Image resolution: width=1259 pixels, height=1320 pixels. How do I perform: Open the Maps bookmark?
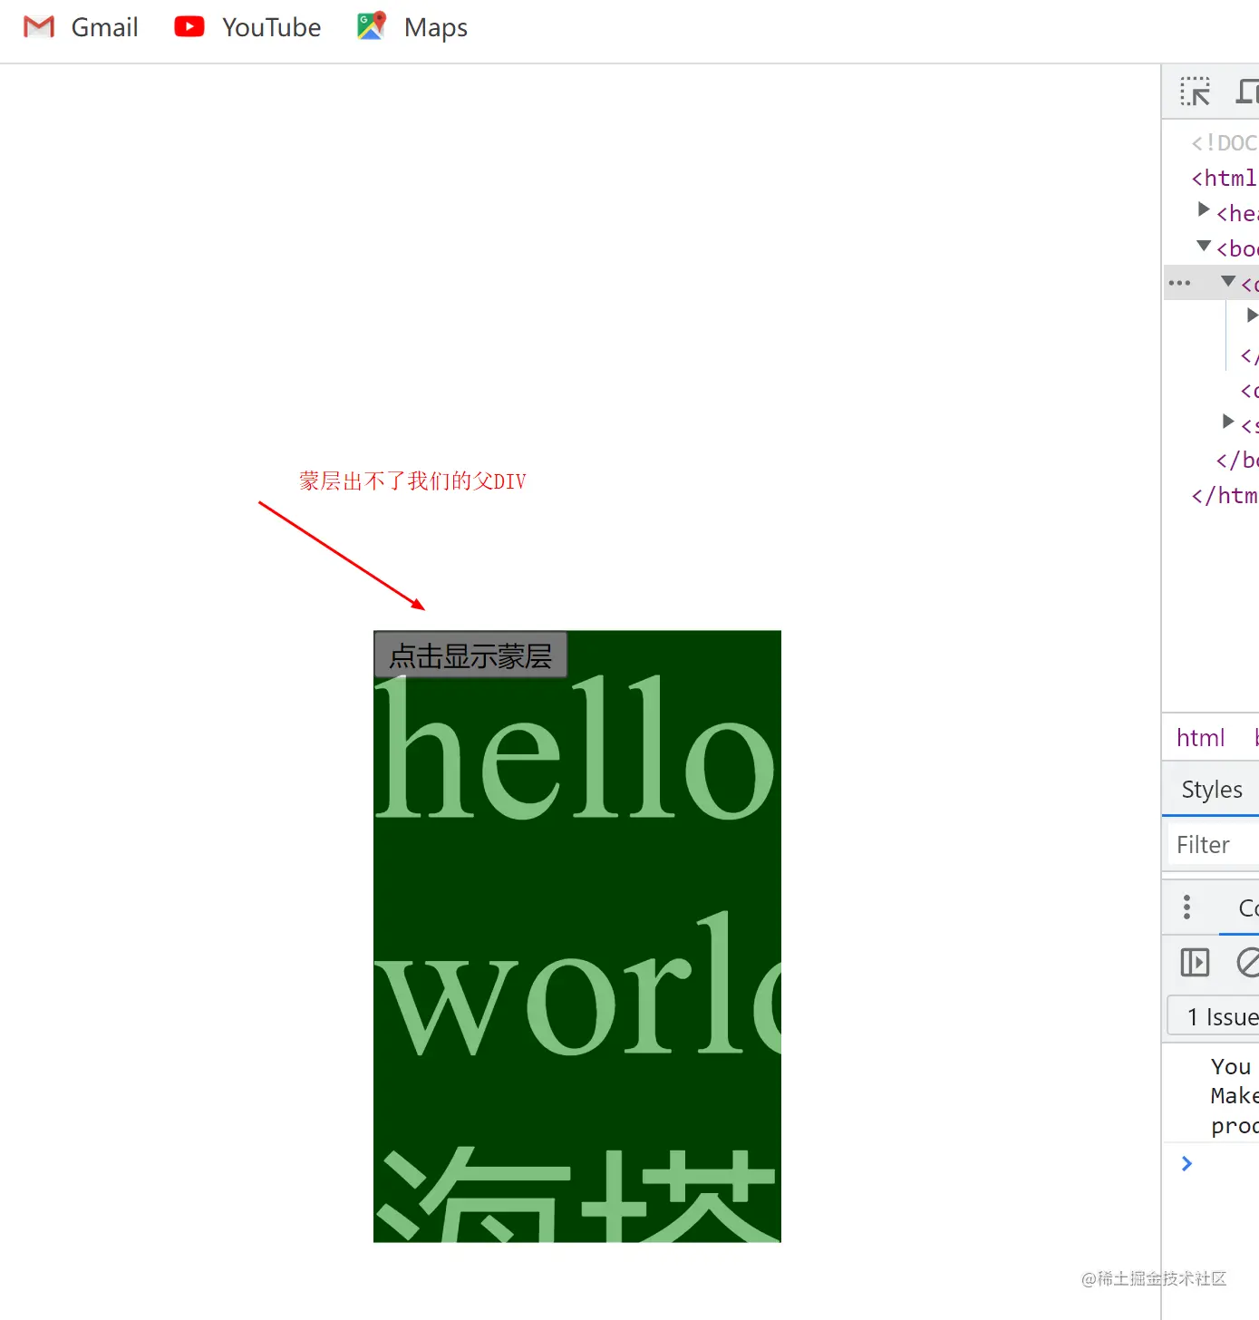click(x=412, y=27)
